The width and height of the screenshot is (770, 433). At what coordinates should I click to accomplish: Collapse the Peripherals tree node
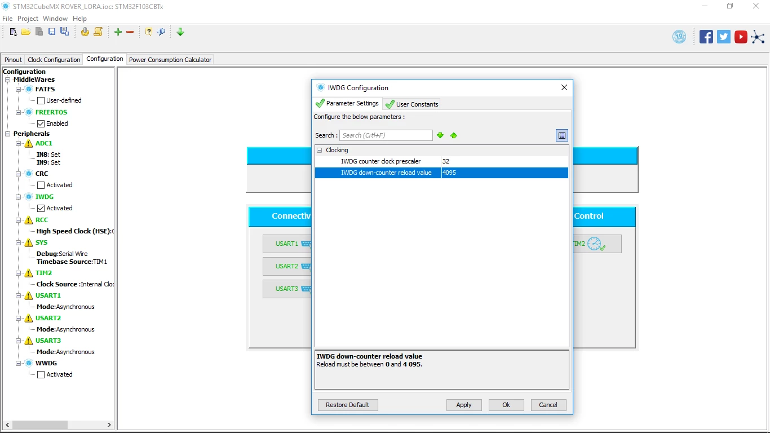(x=8, y=134)
